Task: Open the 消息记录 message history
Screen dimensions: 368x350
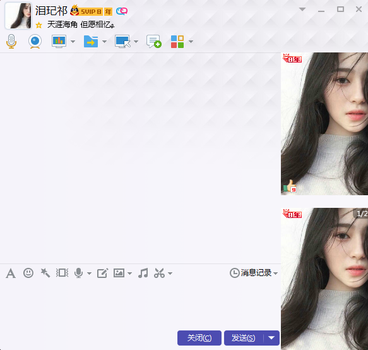Action: (254, 273)
